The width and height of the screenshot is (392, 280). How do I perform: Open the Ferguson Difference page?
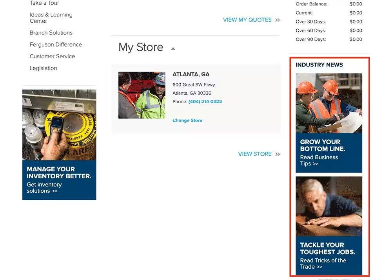[56, 44]
